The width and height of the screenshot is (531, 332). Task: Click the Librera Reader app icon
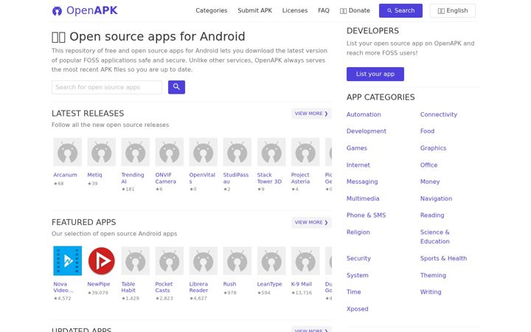pos(204,261)
